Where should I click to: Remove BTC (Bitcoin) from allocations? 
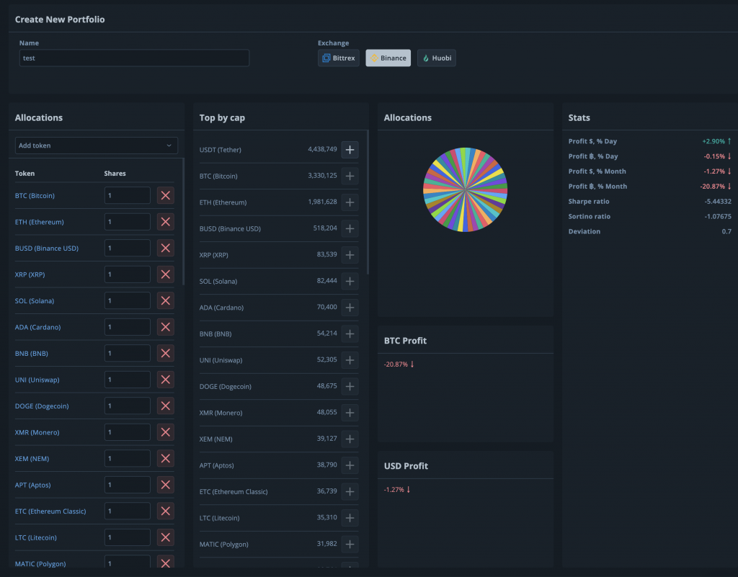pos(165,196)
